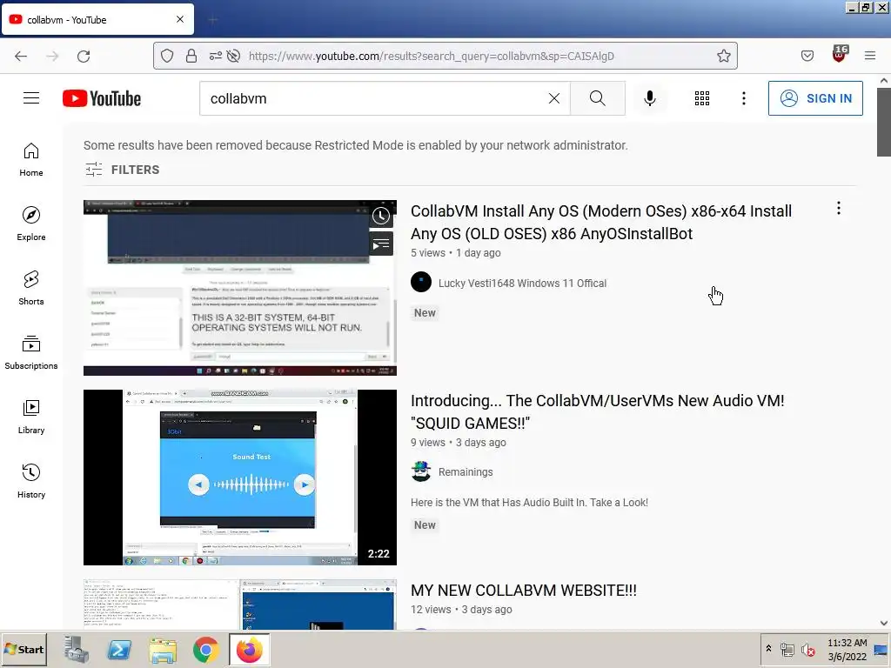Open action menu for CollabVM Install video
Viewport: 891px width, 668px height.
pos(838,209)
